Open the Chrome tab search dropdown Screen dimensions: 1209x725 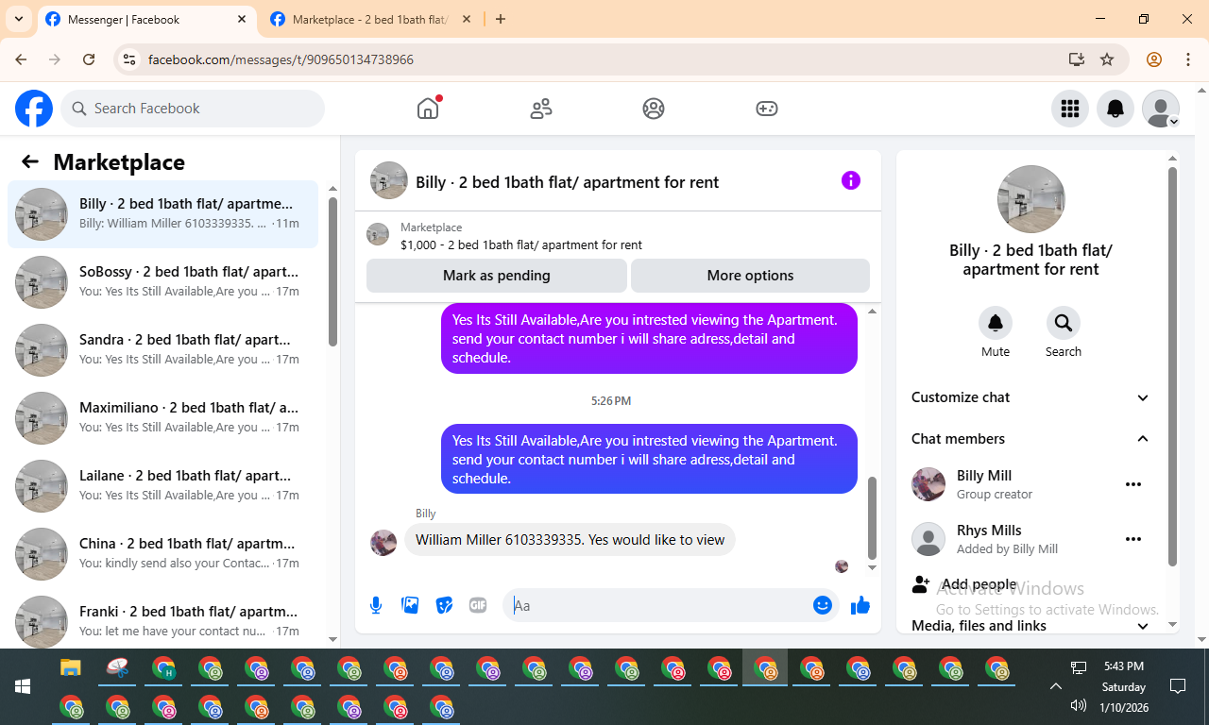[18, 19]
